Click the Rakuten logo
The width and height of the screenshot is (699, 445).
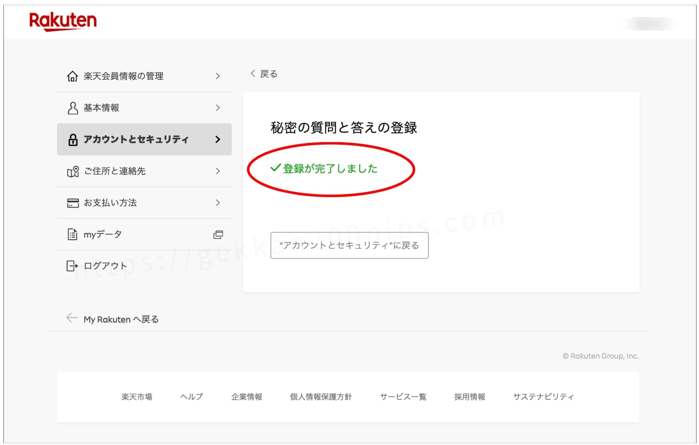click(x=63, y=21)
